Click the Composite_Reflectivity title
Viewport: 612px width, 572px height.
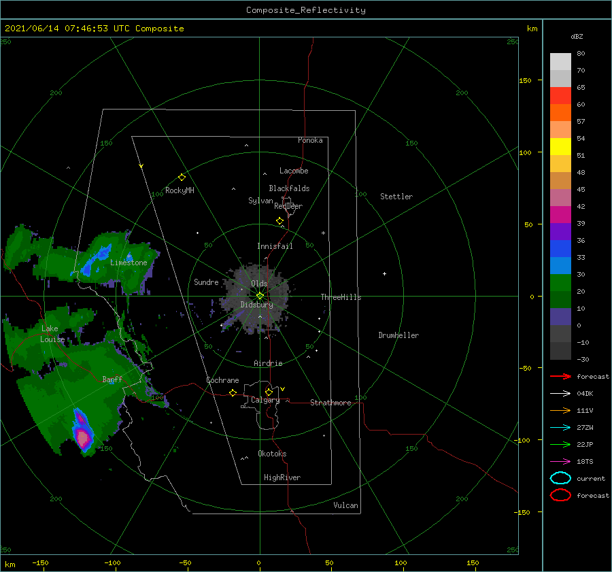(x=306, y=10)
